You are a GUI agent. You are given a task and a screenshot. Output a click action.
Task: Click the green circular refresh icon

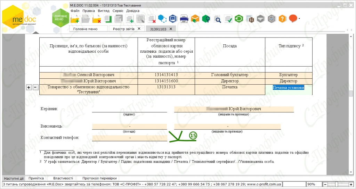pos(239,19)
